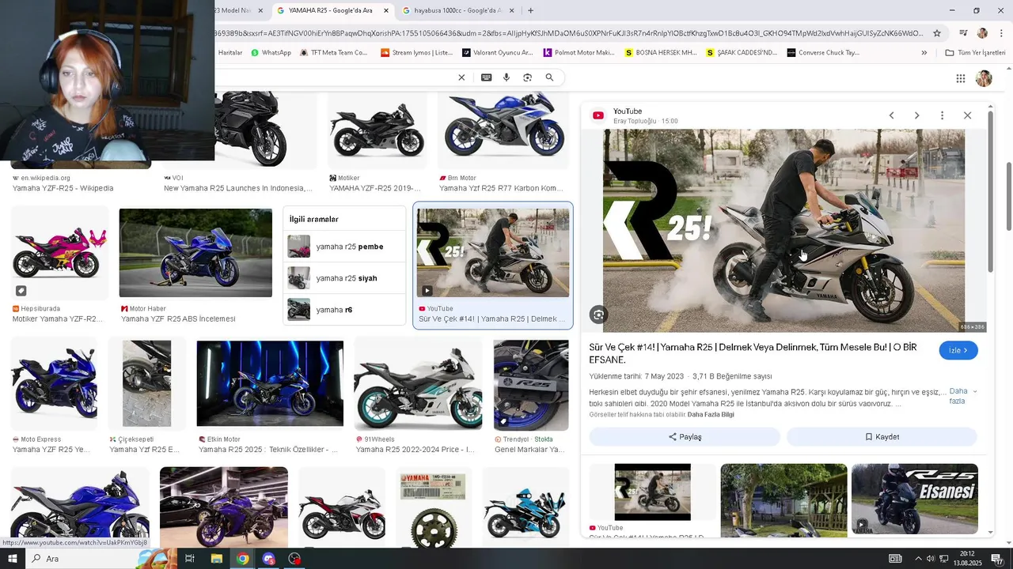The height and width of the screenshot is (569, 1013).
Task: Open Wikipedia Yamaha YZF-R25 result
Action: pos(63,188)
